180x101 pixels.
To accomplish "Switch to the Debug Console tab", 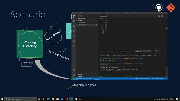I will coord(104,51).
